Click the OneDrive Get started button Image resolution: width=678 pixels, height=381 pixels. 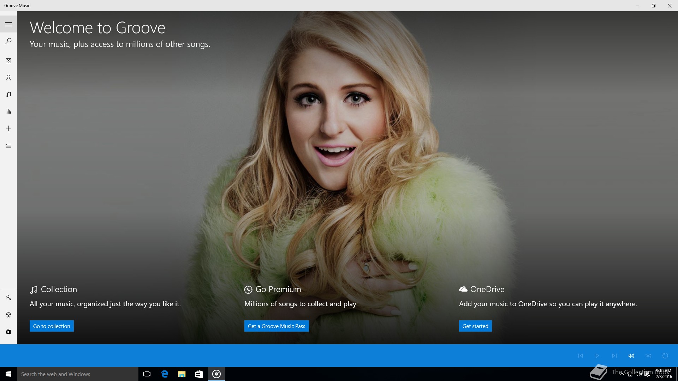(x=475, y=326)
